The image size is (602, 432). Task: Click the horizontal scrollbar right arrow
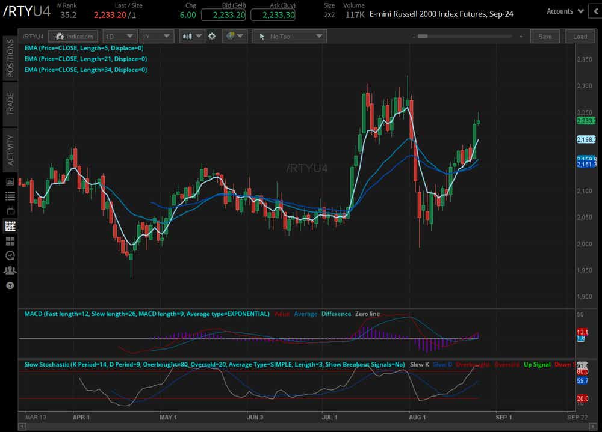pos(594,426)
